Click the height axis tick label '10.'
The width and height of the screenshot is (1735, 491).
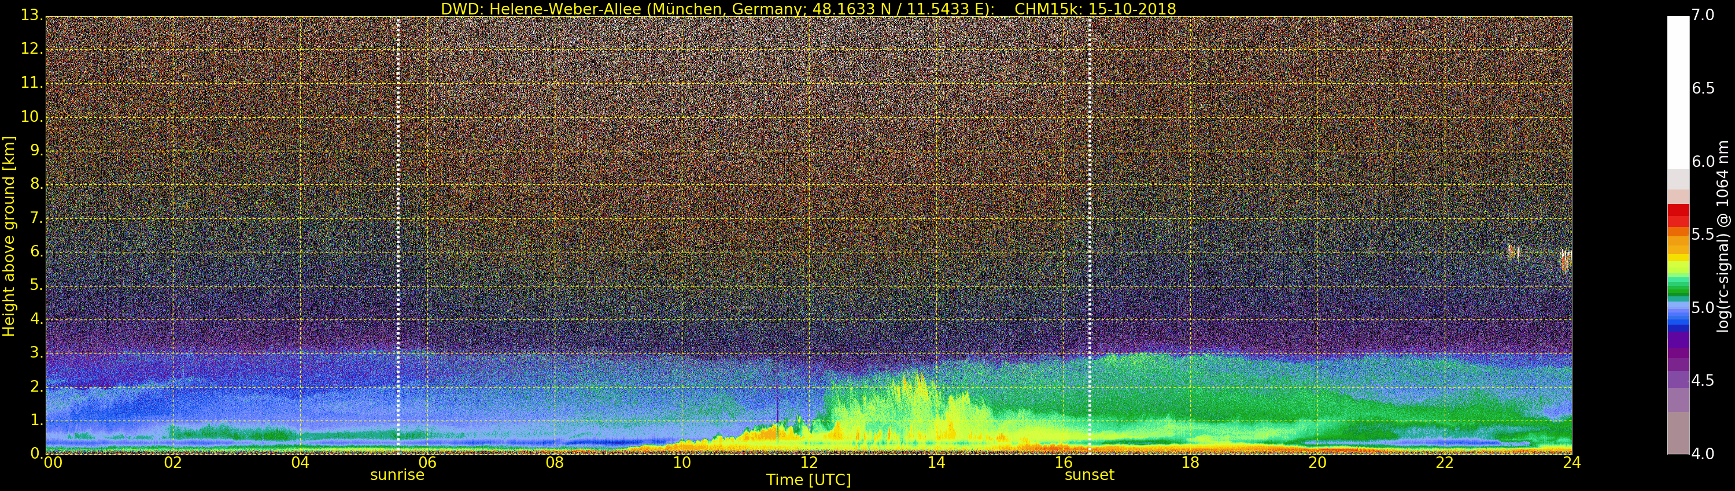coord(32,116)
